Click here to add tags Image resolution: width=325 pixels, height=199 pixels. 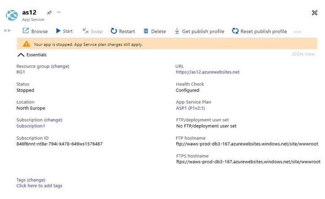point(39,186)
